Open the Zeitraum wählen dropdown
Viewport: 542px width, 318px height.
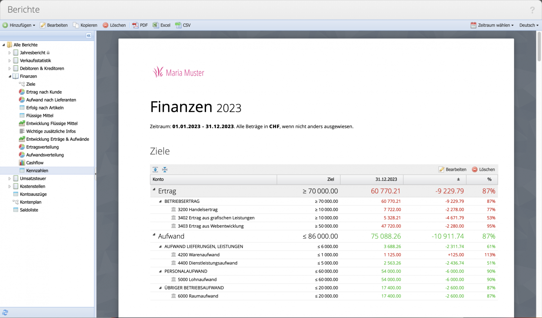[492, 25]
